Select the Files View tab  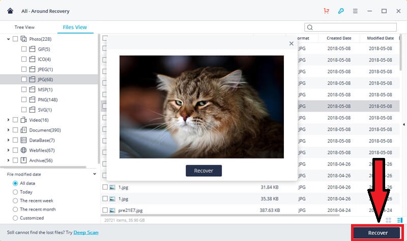click(x=75, y=28)
